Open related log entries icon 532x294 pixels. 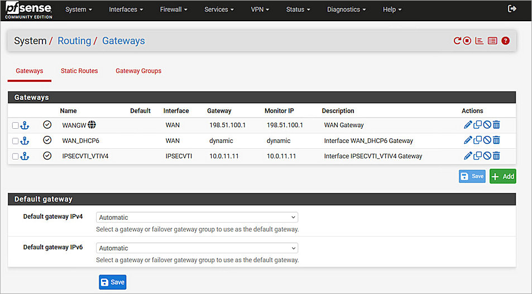pyautogui.click(x=492, y=41)
